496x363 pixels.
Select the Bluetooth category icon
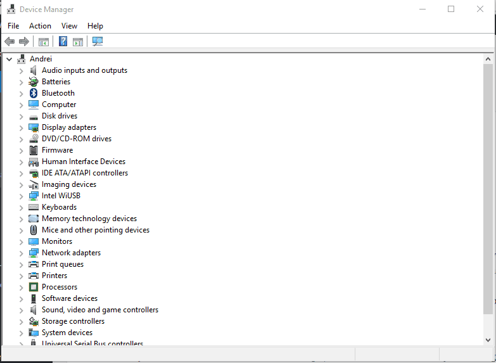click(34, 93)
